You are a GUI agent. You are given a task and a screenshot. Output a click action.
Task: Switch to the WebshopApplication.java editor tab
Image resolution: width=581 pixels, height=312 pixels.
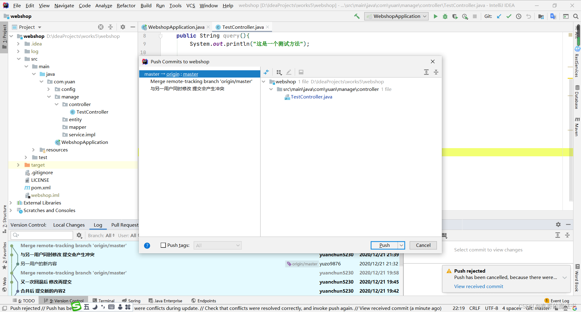pyautogui.click(x=176, y=27)
